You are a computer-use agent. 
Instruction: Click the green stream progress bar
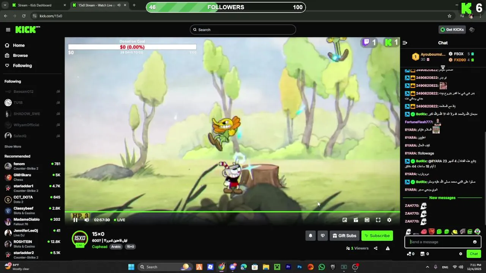coord(232,212)
